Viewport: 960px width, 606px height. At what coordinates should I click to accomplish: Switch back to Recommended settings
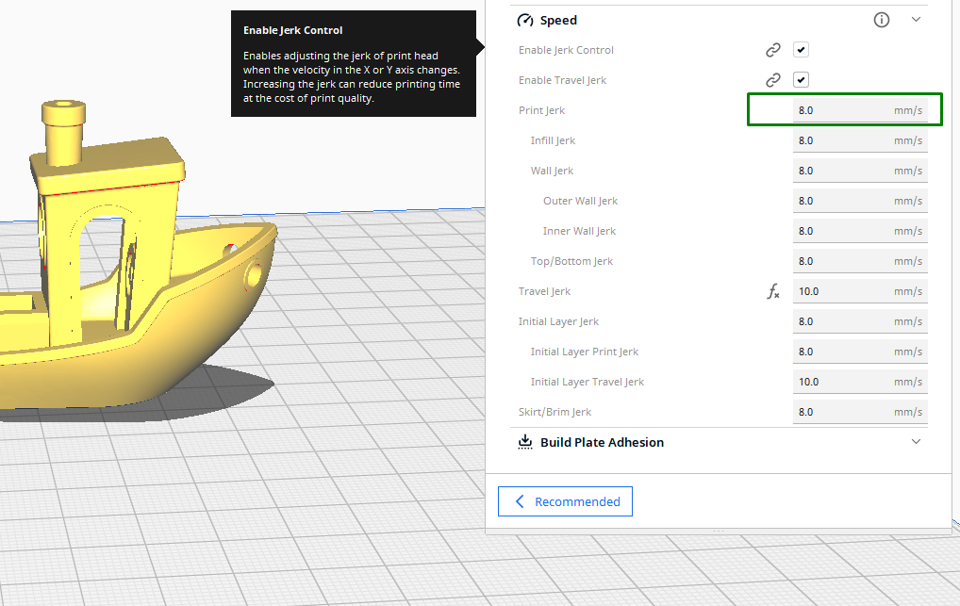click(x=565, y=500)
